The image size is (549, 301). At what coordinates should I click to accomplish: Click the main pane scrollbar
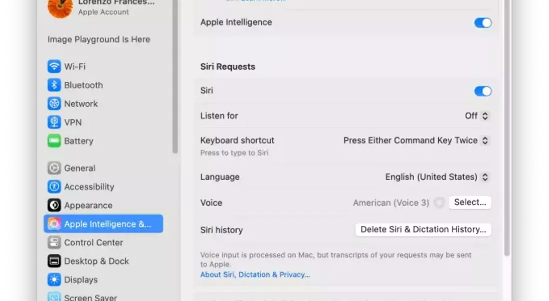[x=507, y=128]
